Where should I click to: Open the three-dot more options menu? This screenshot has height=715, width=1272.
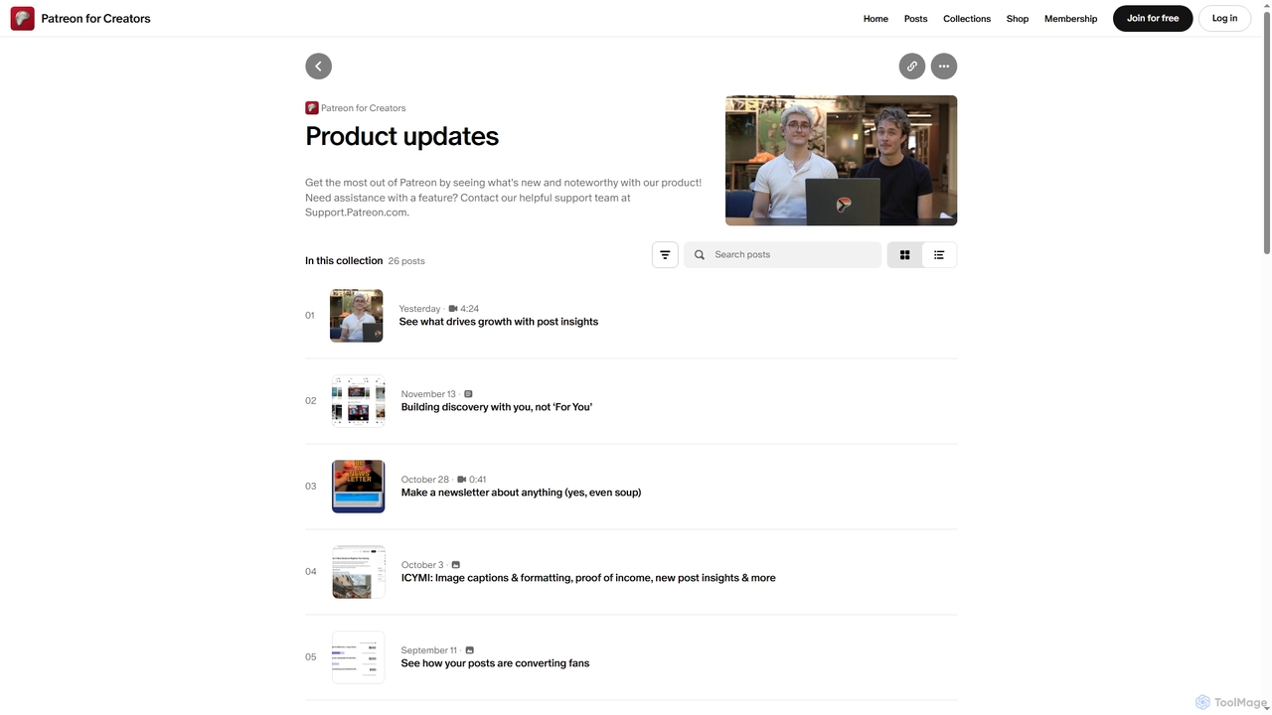tap(943, 67)
